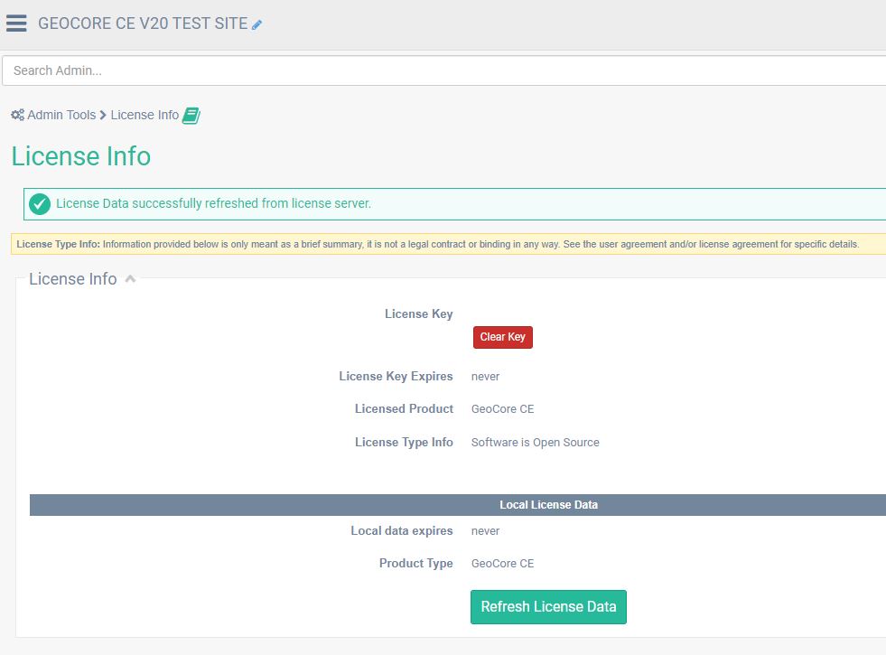Select the Local License Data header bar

click(458, 505)
